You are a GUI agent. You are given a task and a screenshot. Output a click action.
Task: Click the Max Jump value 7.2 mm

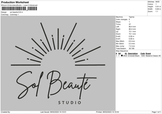[x=132, y=46]
